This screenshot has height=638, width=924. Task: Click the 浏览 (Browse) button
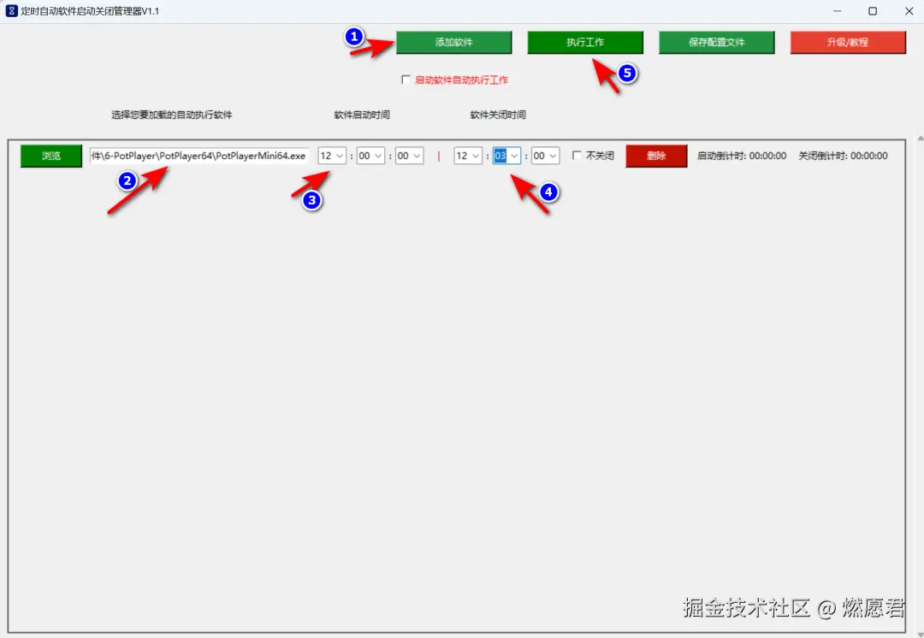click(50, 156)
